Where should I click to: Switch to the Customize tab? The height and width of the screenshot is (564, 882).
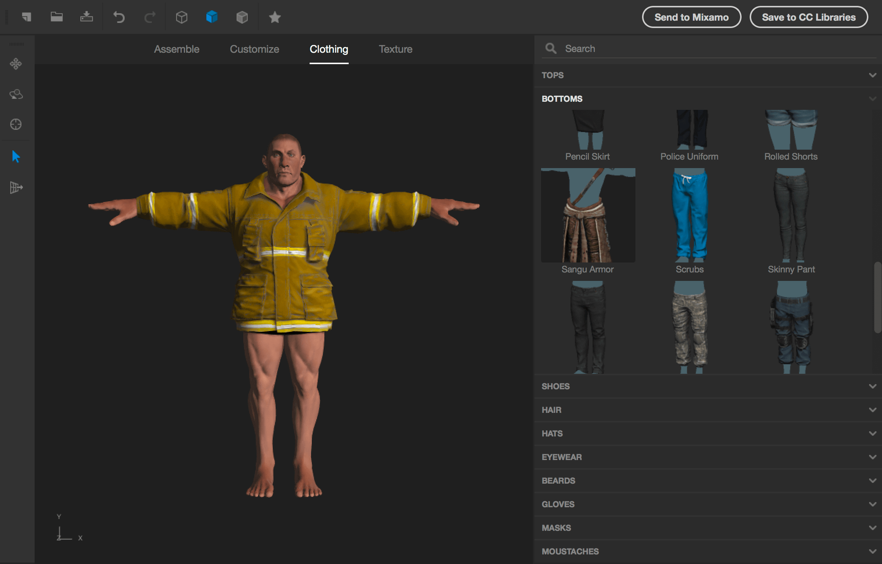(x=254, y=49)
